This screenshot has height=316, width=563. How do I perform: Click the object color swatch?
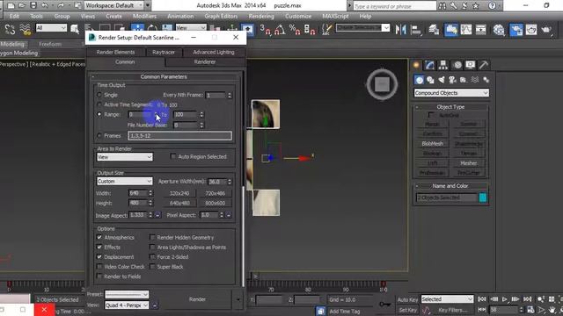[483, 197]
